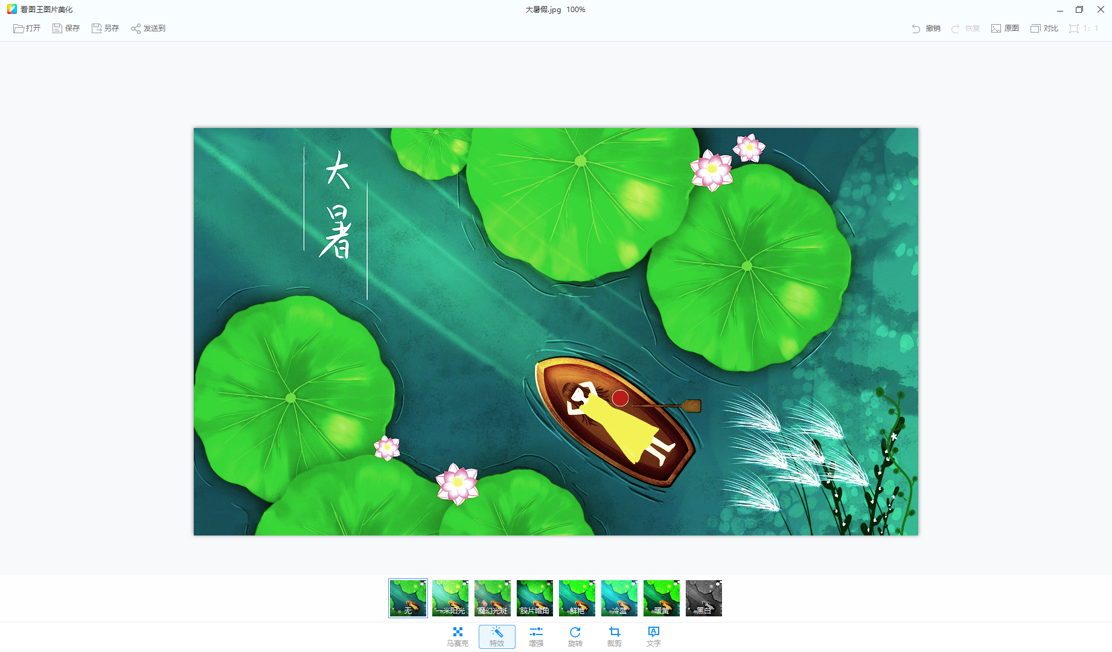This screenshot has width=1112, height=652.
Task: Select the 马赛克 mosaic tool
Action: pos(458,637)
